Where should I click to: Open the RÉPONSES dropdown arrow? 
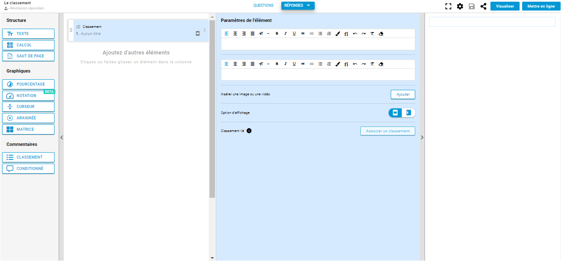coord(308,5)
